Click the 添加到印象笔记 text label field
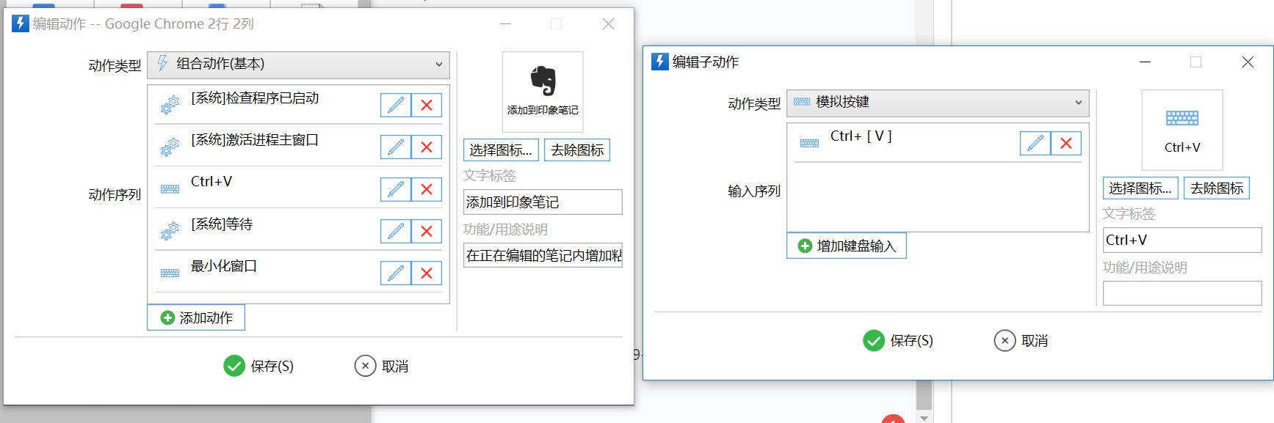This screenshot has width=1274, height=423. [543, 202]
